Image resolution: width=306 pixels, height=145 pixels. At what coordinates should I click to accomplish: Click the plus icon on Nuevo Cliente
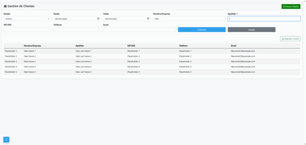[284, 7]
